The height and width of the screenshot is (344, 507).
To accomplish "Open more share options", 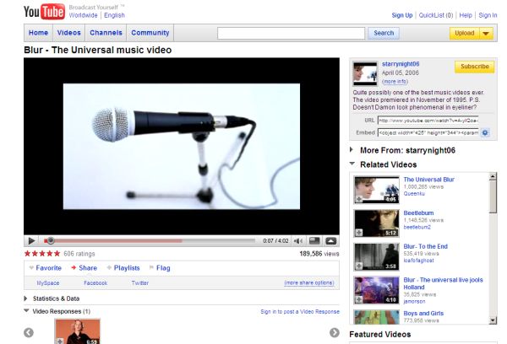I will tap(308, 283).
